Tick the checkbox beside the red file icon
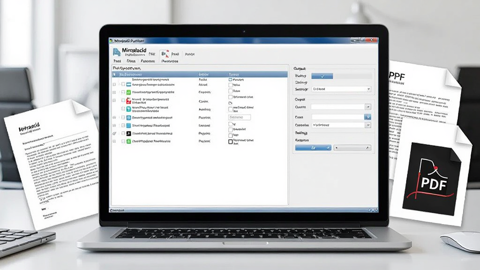This screenshot has width=480, height=270. point(123,100)
